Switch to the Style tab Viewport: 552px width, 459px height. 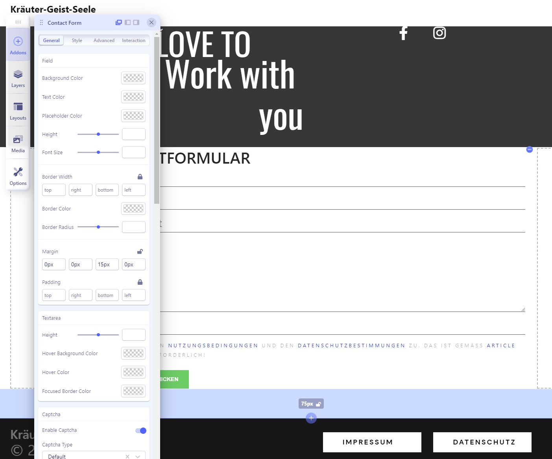[x=77, y=41]
